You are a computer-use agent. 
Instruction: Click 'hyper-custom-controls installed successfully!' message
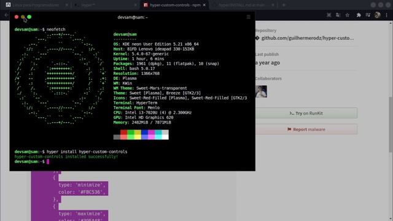(x=66, y=157)
